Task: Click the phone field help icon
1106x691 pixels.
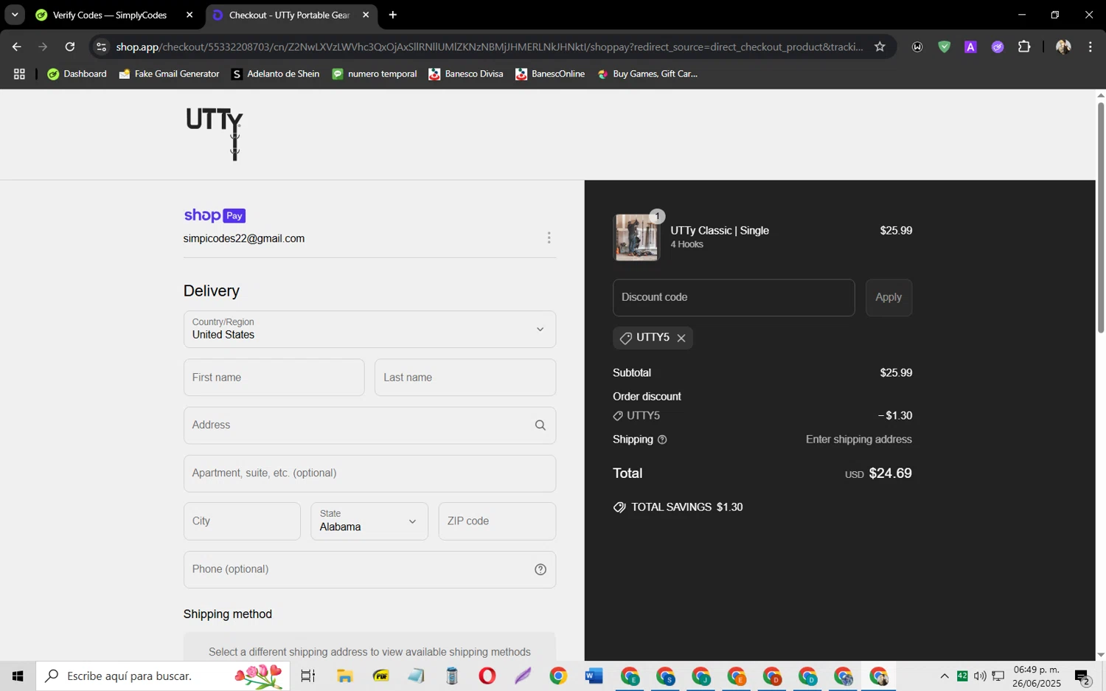Action: 540,569
